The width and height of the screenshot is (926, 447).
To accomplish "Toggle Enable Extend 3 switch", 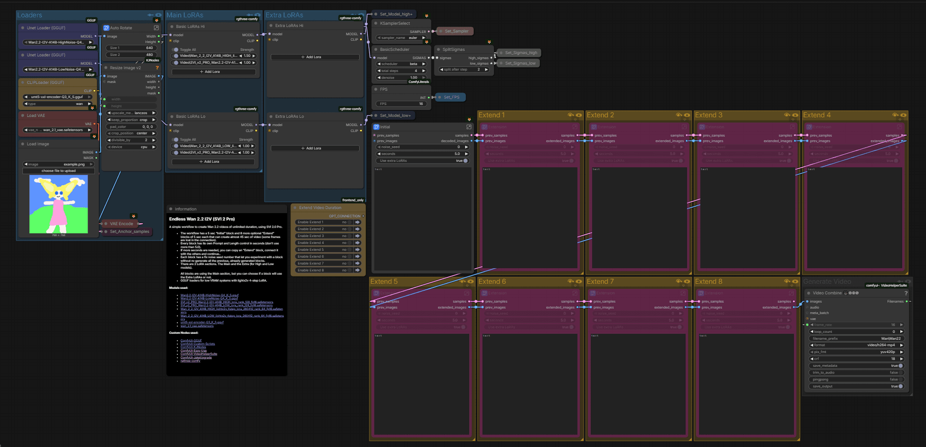I will click(x=351, y=236).
